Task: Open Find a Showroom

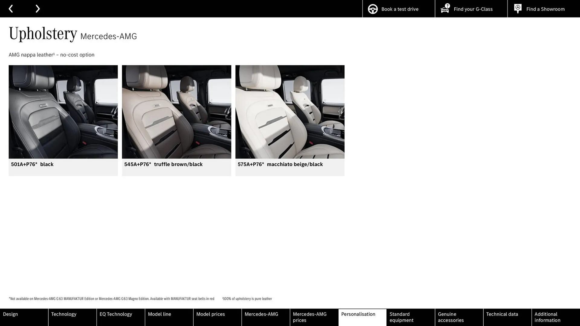Action: [x=545, y=9]
